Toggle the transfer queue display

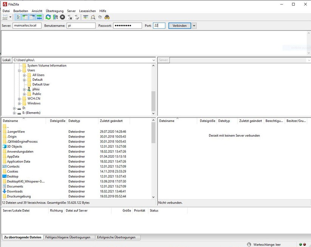[39, 17]
